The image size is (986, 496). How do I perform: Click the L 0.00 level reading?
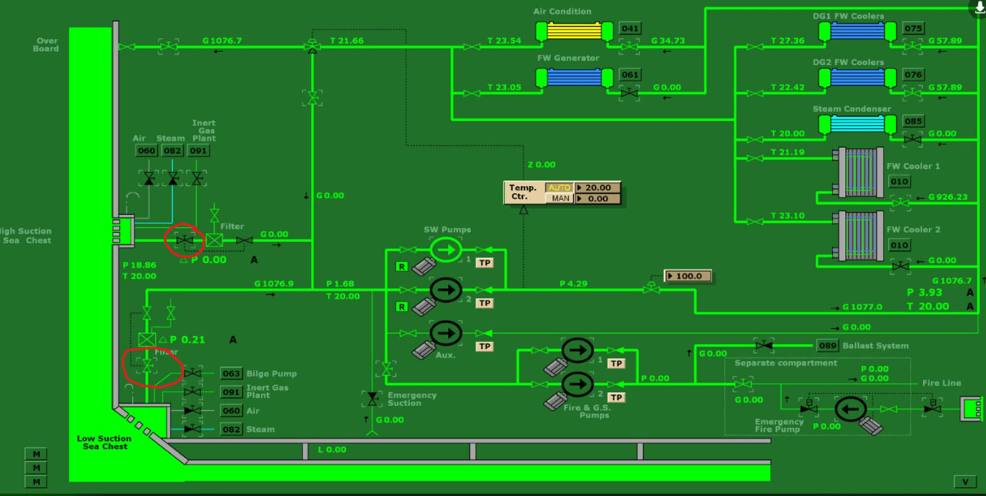coord(332,449)
